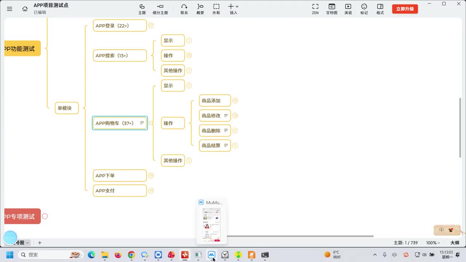Expand count 1 beside first 显示 node
Image resolution: width=466 pixels, height=262 pixels.
pos(189,40)
